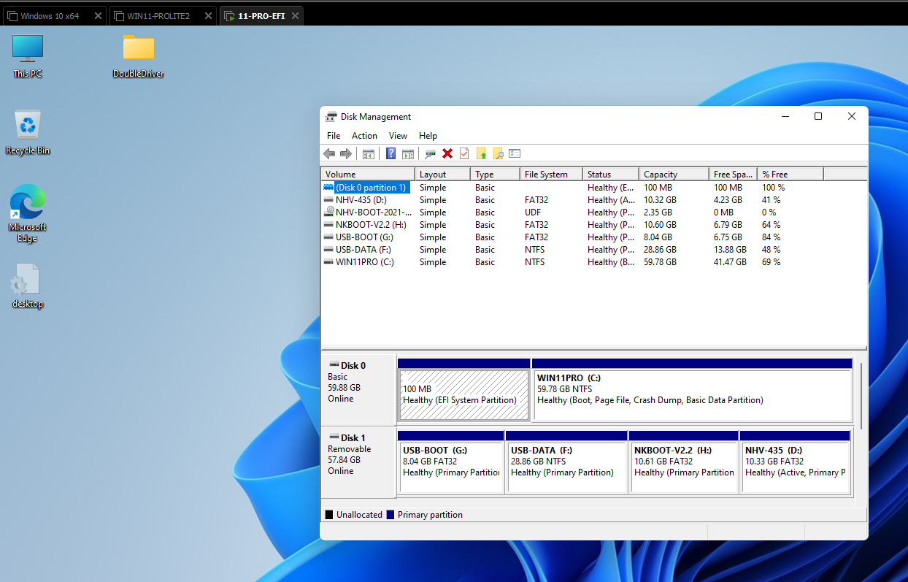Click the drive-connect icon left of red X

431,153
